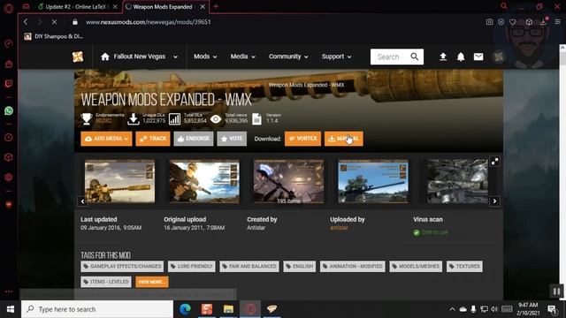
Task: Open browser easy setup menu icon
Action: 558,22
